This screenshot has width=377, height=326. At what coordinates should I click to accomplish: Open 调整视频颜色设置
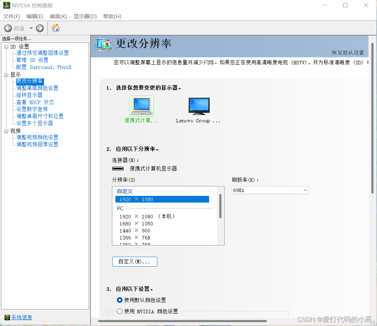tap(37, 138)
